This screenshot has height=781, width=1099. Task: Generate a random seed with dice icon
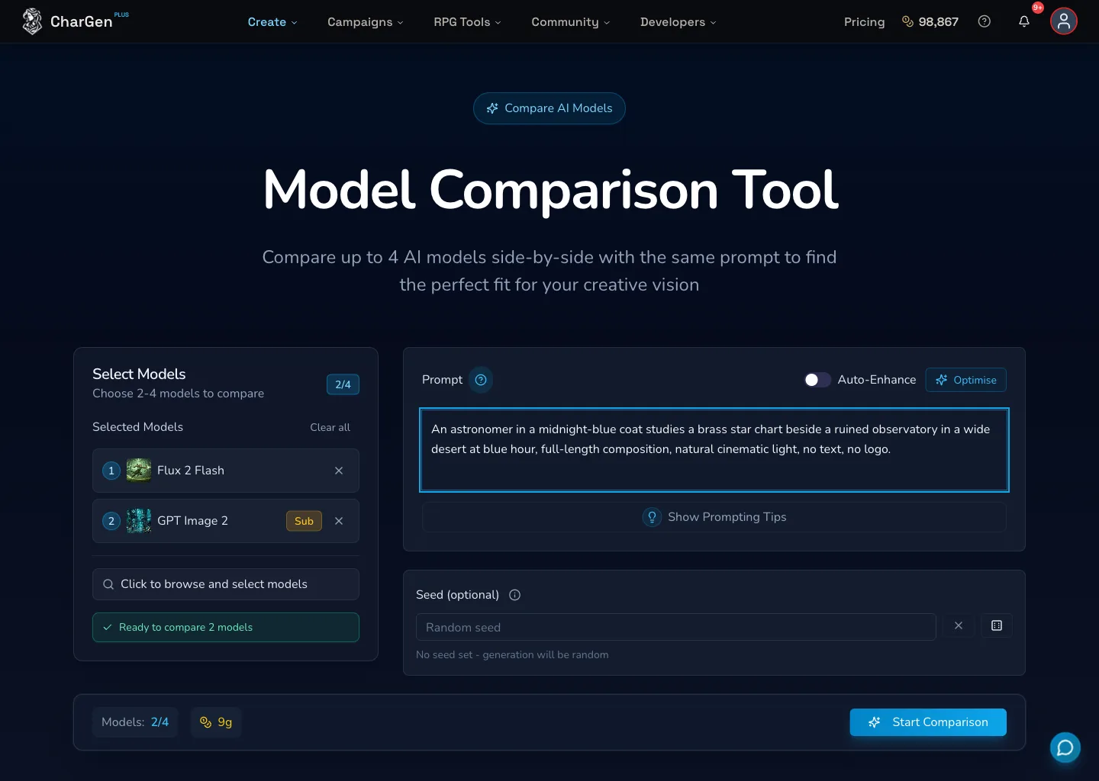pyautogui.click(x=997, y=626)
